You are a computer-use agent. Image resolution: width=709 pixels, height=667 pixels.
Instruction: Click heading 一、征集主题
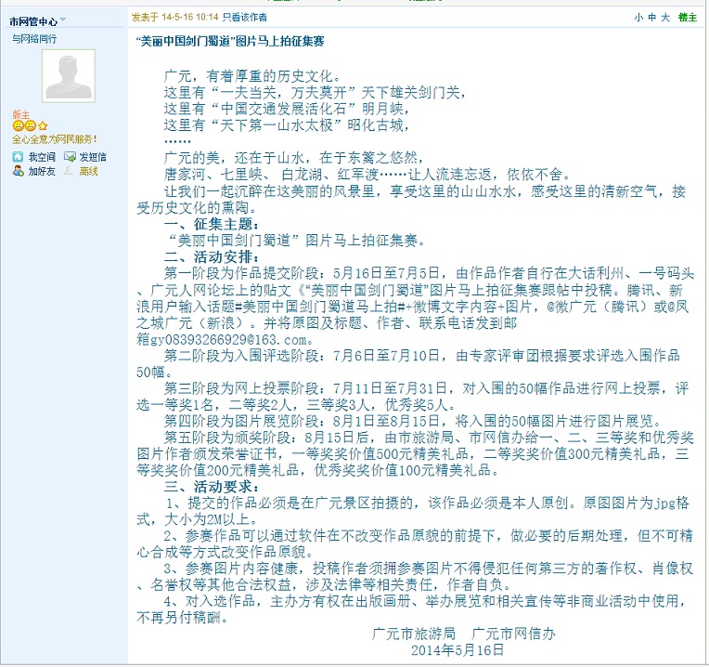tap(212, 224)
